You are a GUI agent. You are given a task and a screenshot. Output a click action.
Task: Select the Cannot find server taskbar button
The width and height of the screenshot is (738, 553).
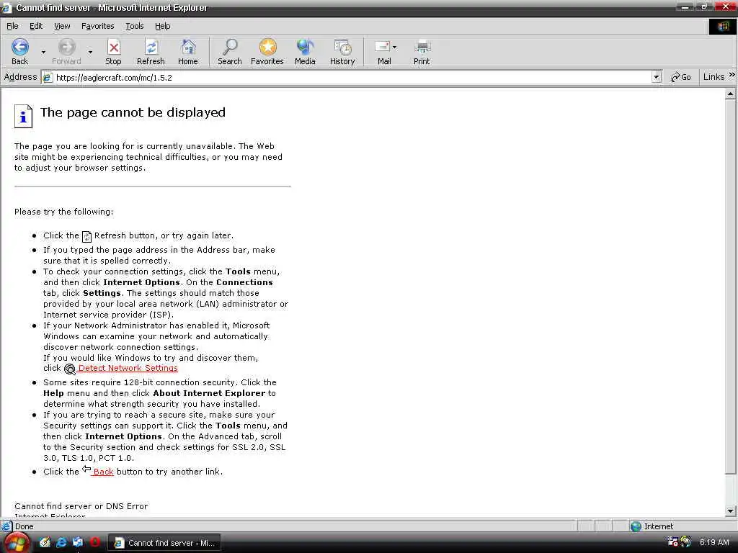pos(165,543)
